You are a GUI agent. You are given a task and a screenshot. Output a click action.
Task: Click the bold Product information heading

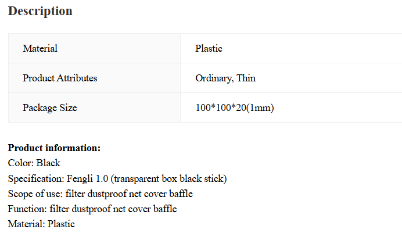coord(54,148)
